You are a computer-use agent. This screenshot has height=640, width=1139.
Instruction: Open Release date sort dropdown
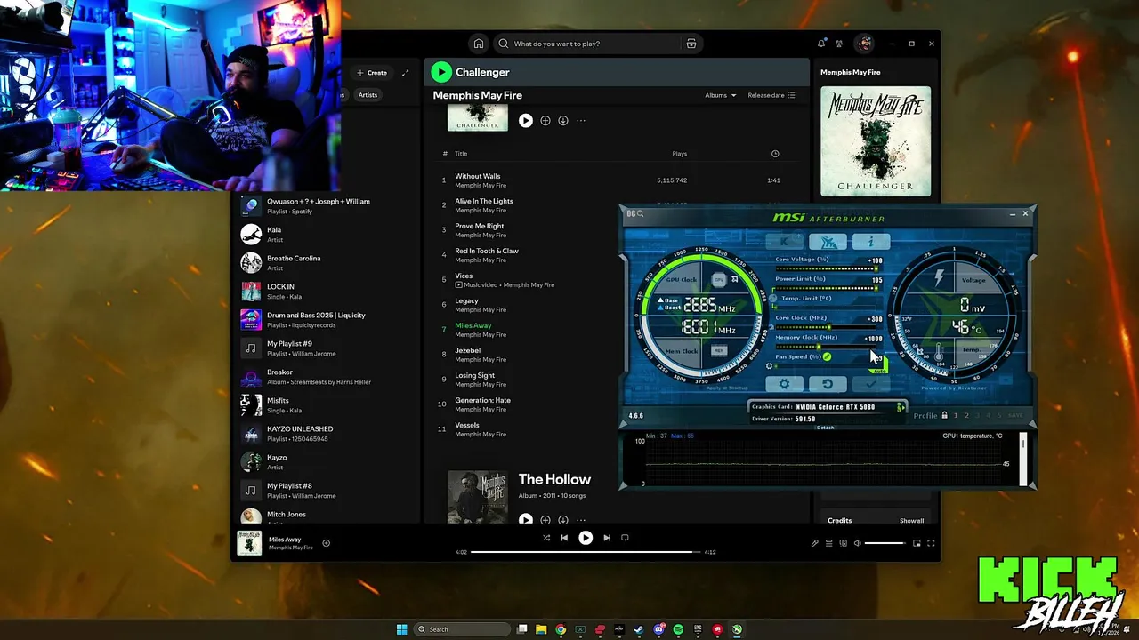coord(771,95)
